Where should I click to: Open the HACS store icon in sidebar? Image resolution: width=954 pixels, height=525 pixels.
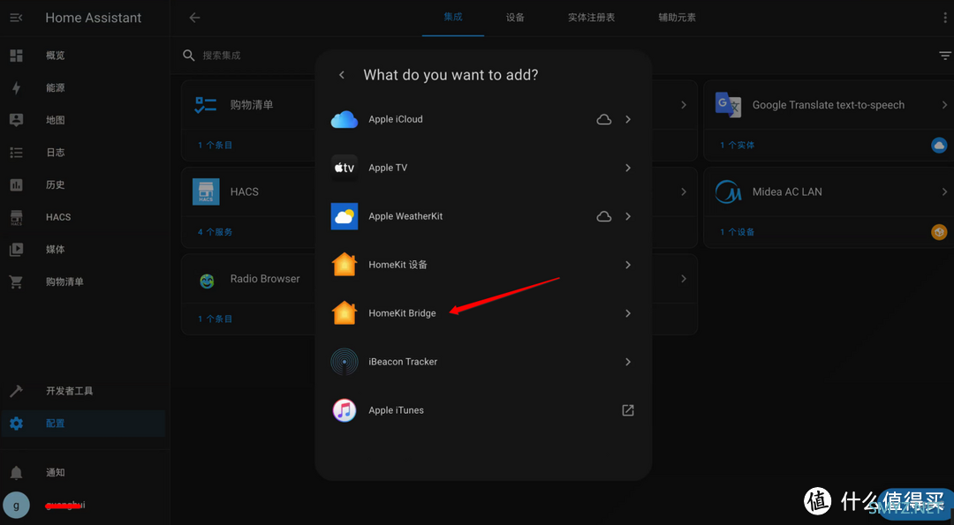[17, 218]
